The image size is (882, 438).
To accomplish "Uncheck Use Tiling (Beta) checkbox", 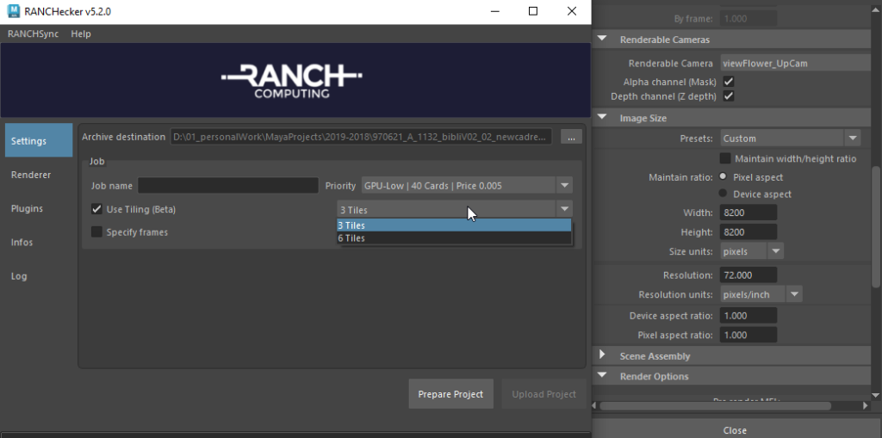I will pyautogui.click(x=96, y=209).
